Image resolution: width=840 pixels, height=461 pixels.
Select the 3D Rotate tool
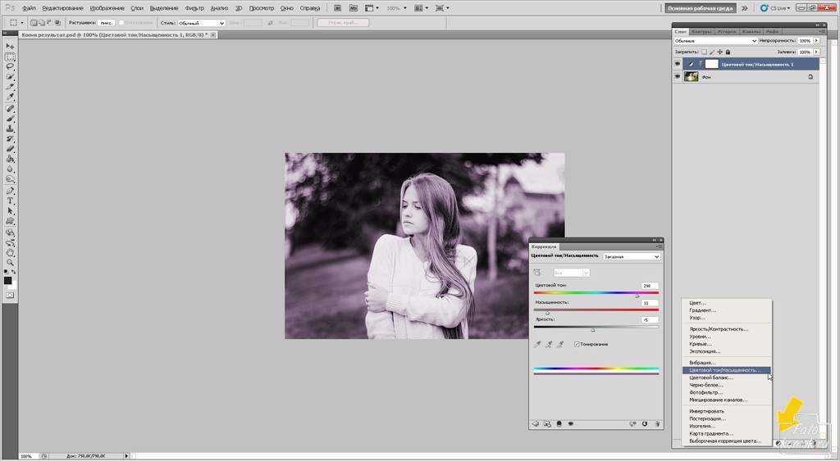tap(10, 233)
